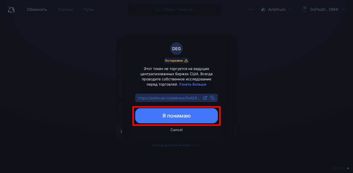Open arbiscan link via external-link icon
353x173 pixels.
point(205,98)
